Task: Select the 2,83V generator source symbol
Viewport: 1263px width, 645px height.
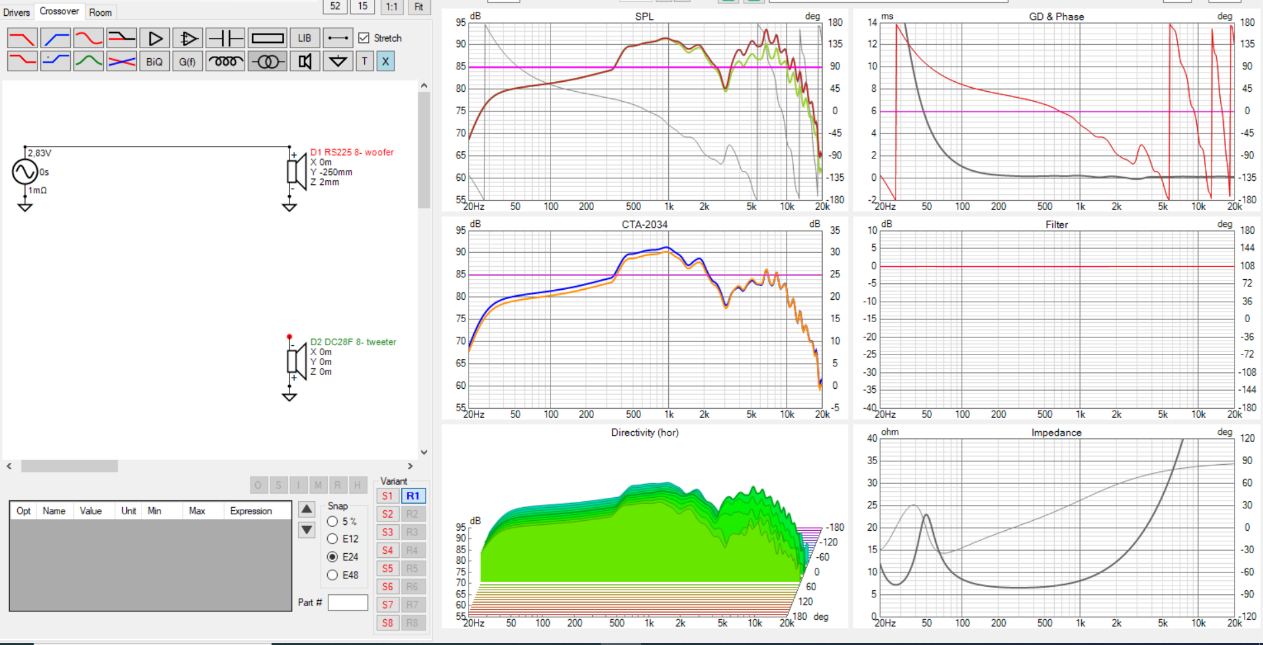Action: (x=25, y=172)
